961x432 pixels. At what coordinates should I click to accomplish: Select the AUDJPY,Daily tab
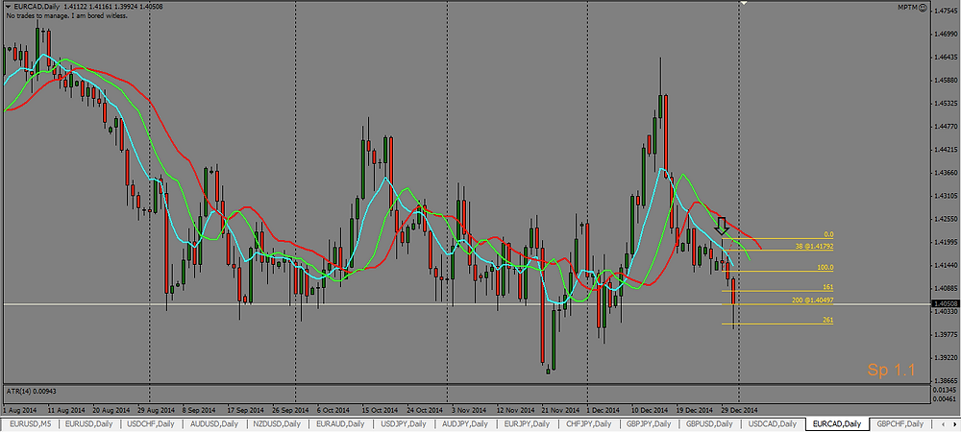[465, 423]
